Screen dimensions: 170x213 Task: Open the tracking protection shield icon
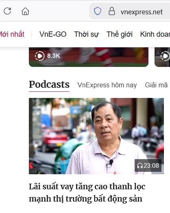pyautogui.click(x=98, y=11)
